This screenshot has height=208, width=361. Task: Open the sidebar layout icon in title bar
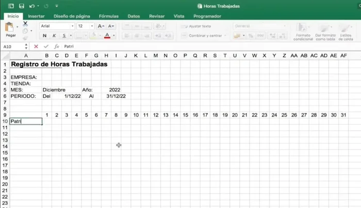[11, 6]
